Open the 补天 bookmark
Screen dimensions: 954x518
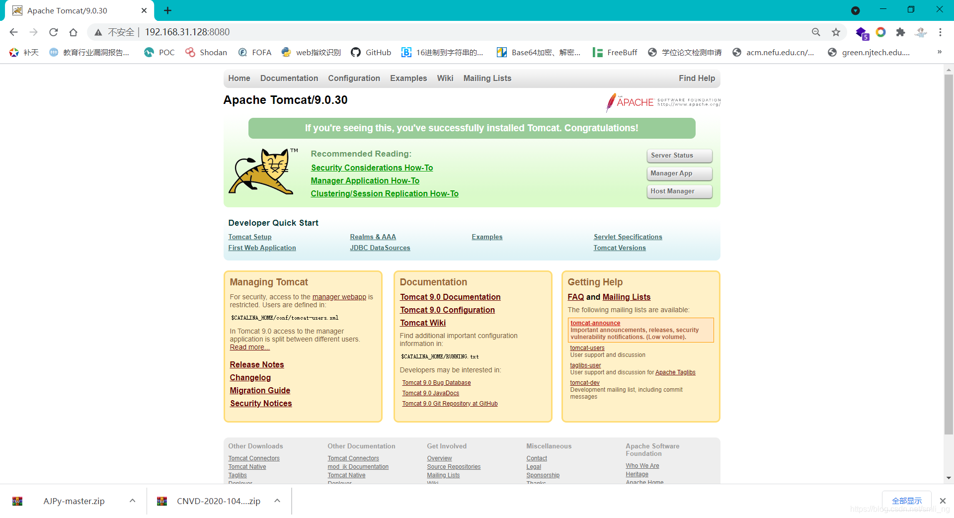click(24, 52)
